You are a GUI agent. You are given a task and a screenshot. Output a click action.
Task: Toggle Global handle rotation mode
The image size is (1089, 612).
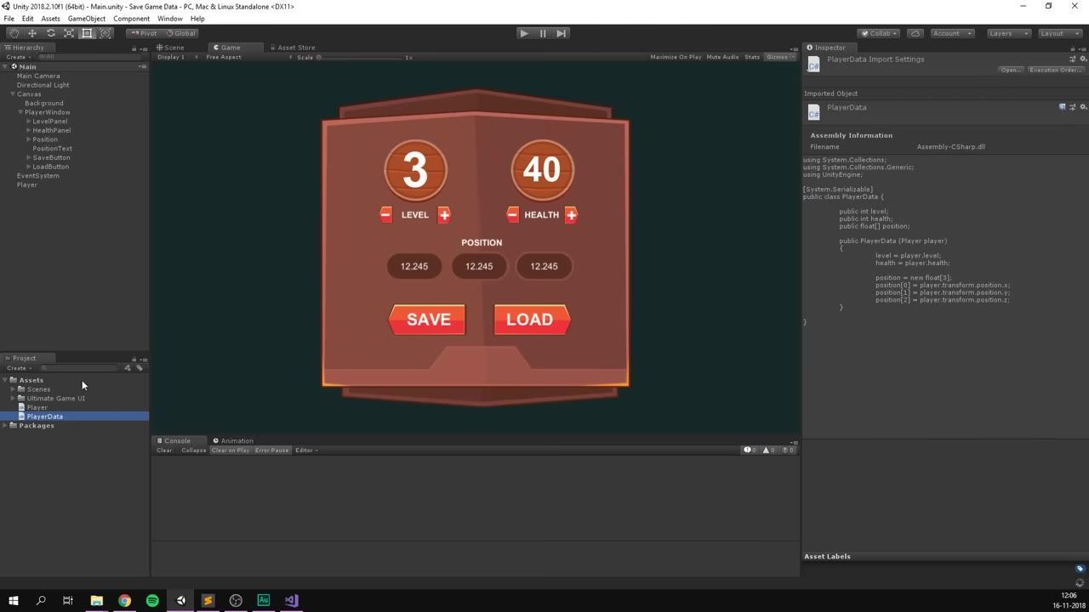point(180,33)
